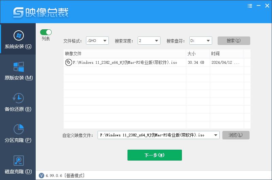Open the 自定义映像文件 path dropdown arrow
The height and width of the screenshot is (180, 272).
tap(216, 135)
